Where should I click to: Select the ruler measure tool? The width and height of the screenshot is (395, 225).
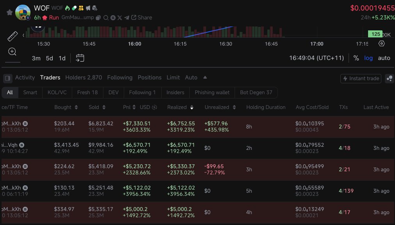12,36
